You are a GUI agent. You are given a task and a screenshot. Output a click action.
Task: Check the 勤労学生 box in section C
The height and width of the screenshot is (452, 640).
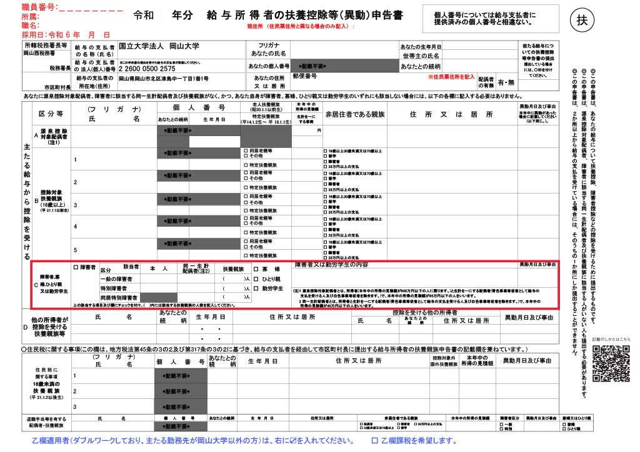(x=256, y=288)
